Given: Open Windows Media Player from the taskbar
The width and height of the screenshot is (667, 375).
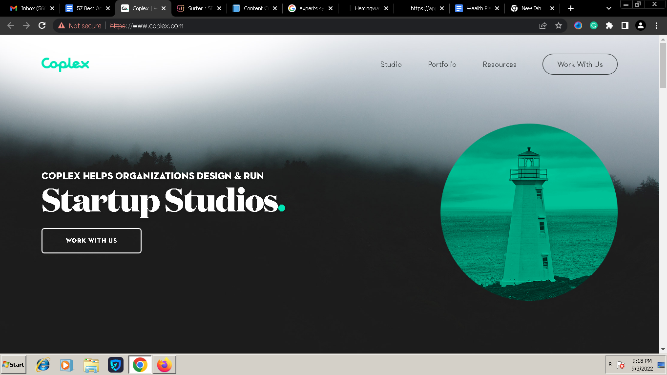Looking at the screenshot, I should (x=66, y=365).
